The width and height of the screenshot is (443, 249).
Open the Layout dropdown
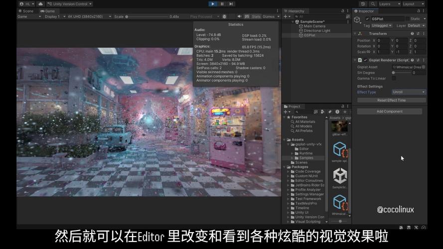click(413, 4)
